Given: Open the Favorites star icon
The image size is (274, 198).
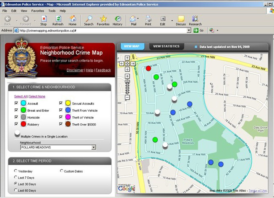Looking at the screenshot, I should tap(103, 19).
